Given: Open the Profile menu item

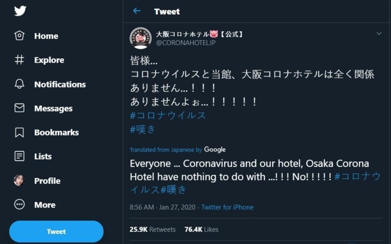Looking at the screenshot, I should pos(47,180).
